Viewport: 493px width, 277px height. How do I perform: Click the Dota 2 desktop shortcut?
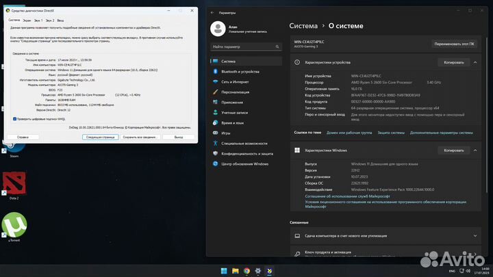tap(14, 186)
